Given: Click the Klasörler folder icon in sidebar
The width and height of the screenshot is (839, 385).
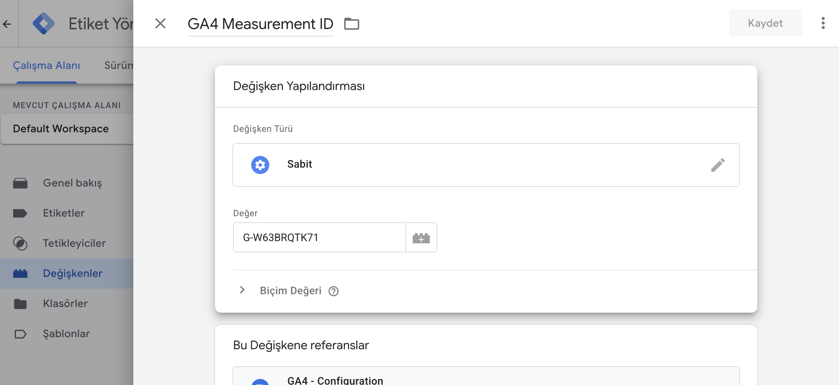Looking at the screenshot, I should coord(20,303).
